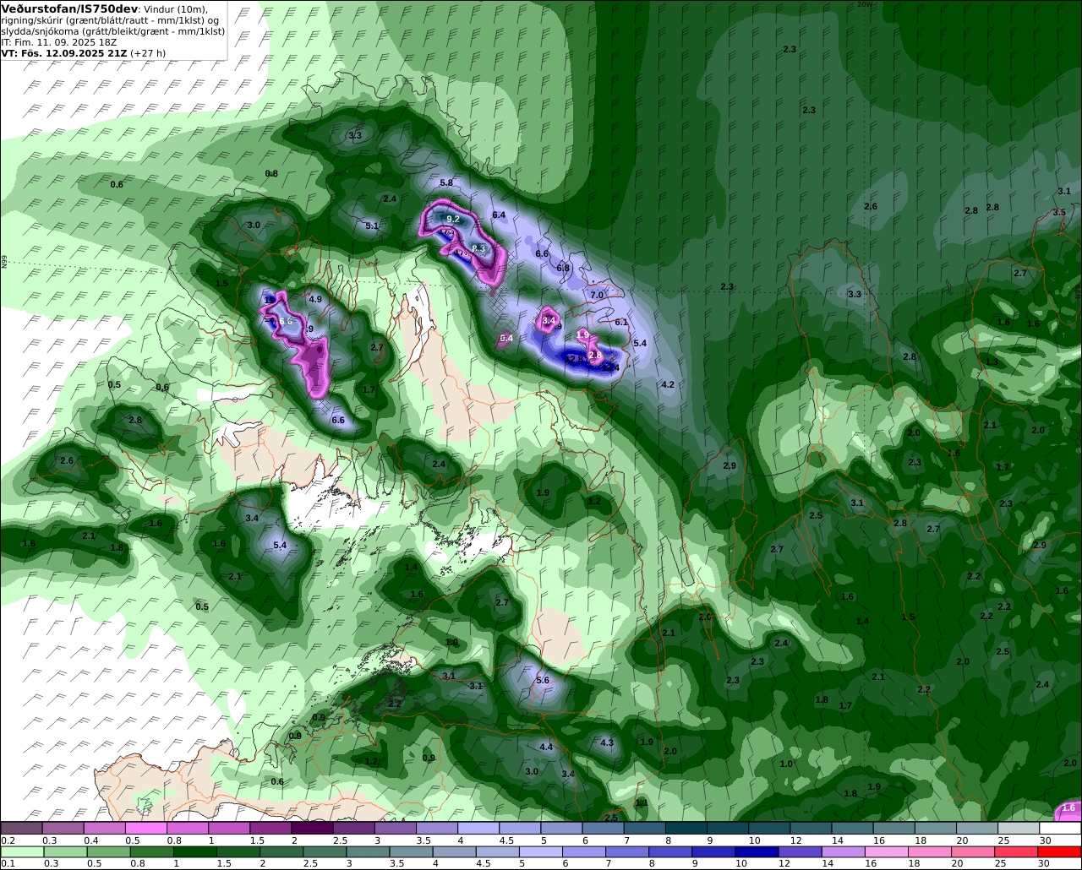Dark purple snow swatch between 2 and 2.5
Screen dimensions: 1082x870
click(312, 828)
